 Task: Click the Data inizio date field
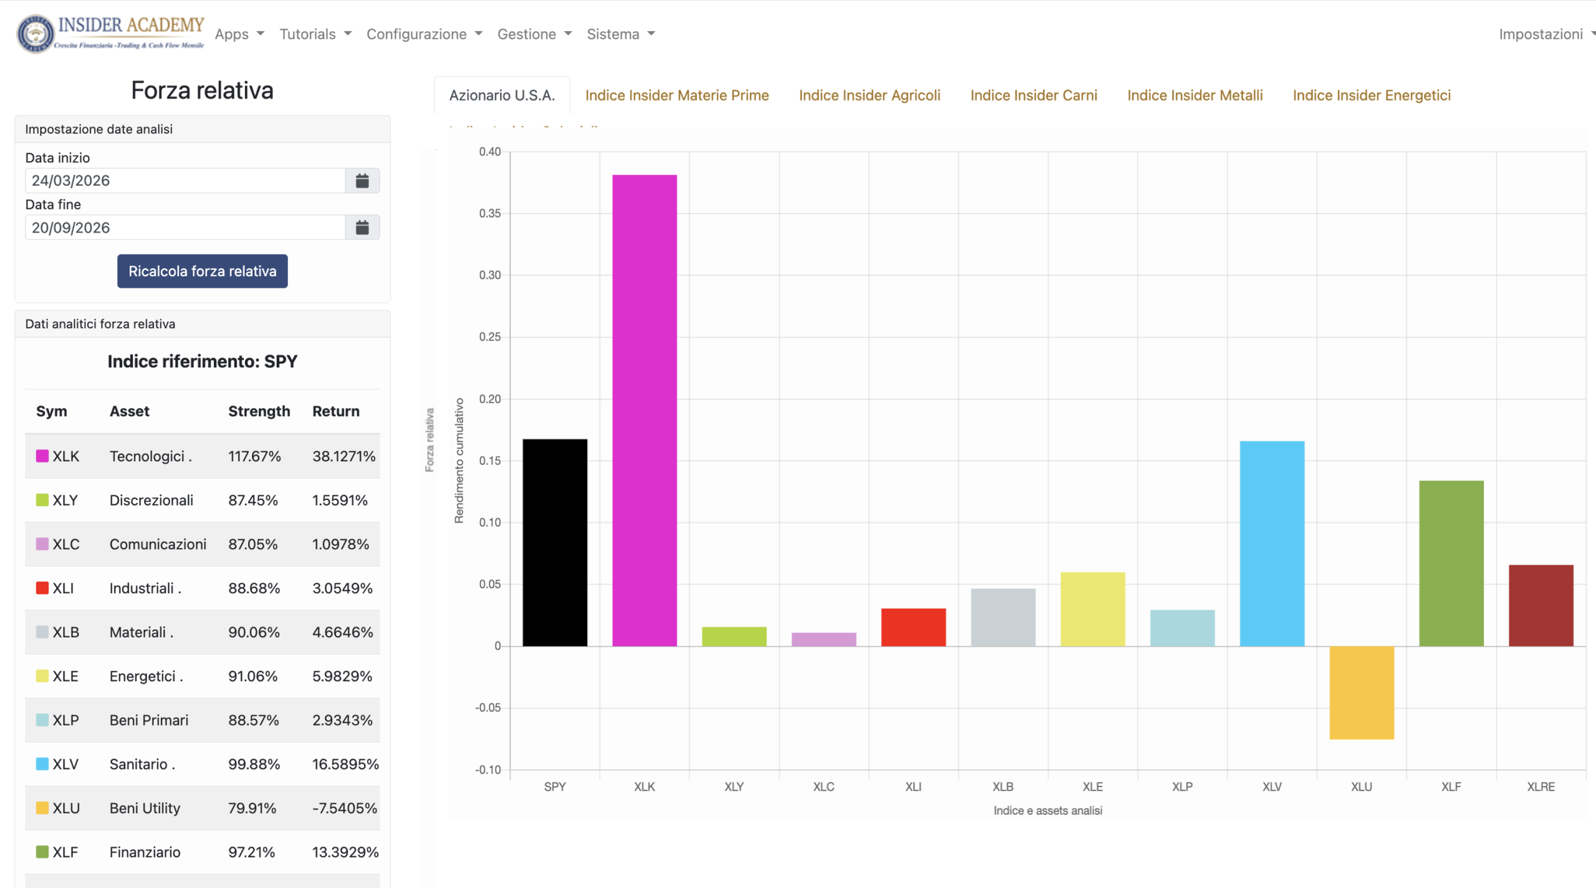coord(185,181)
